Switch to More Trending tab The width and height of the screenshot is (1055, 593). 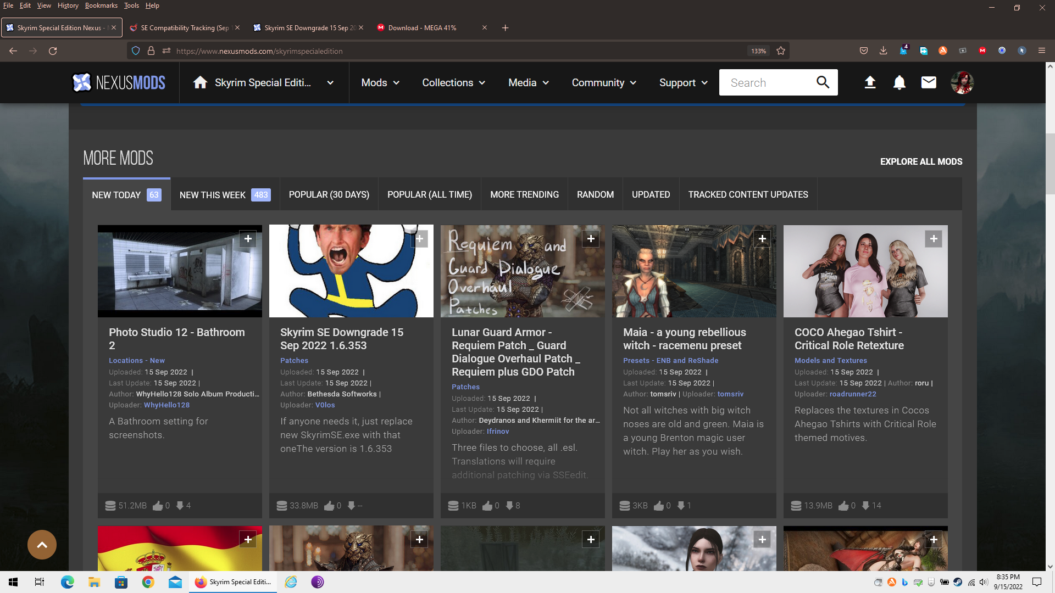tap(525, 195)
